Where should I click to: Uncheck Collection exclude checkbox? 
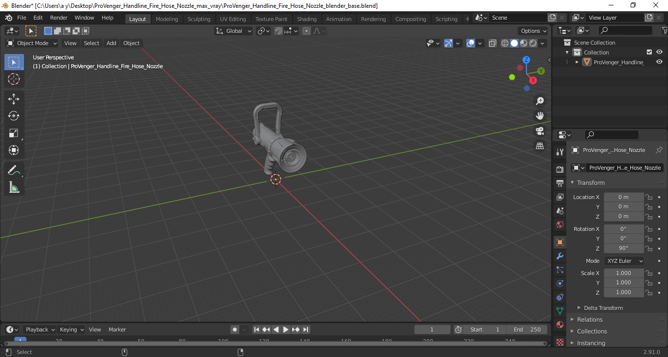pyautogui.click(x=649, y=52)
